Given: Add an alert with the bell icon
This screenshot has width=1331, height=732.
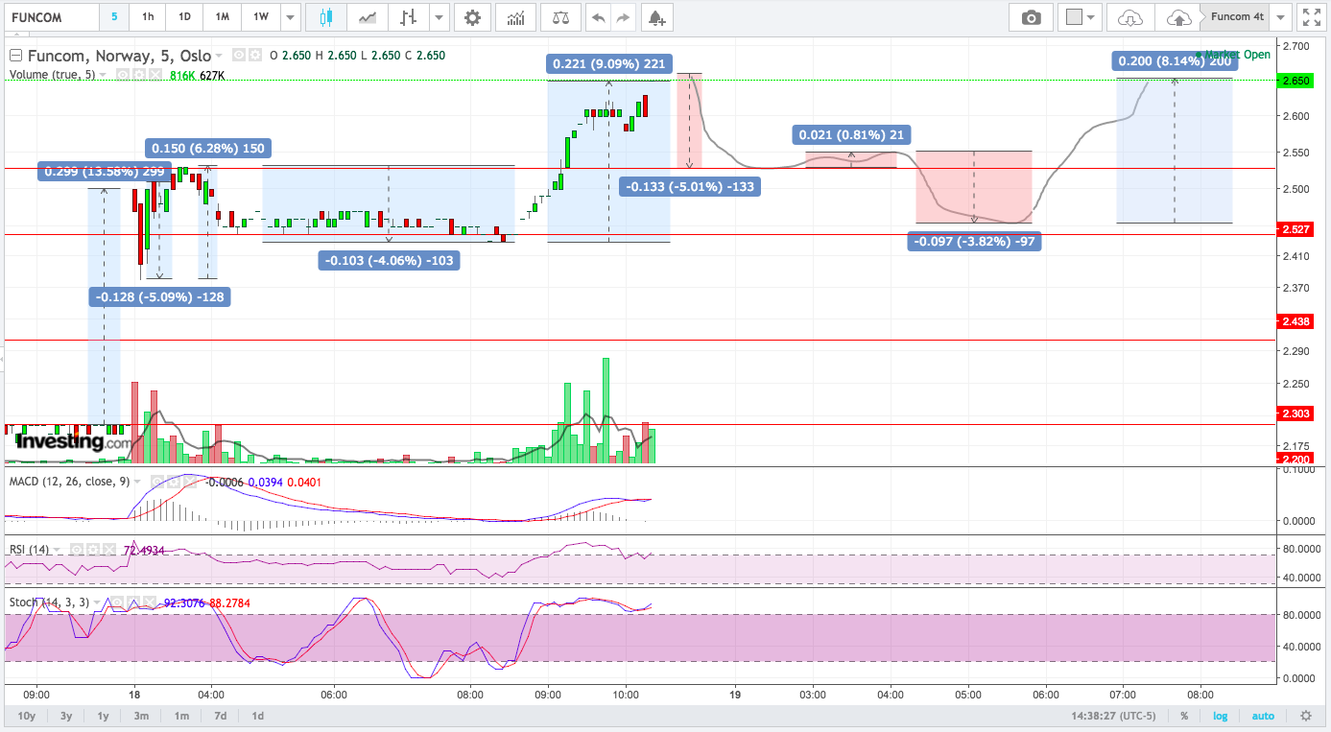Looking at the screenshot, I should pyautogui.click(x=655, y=17).
